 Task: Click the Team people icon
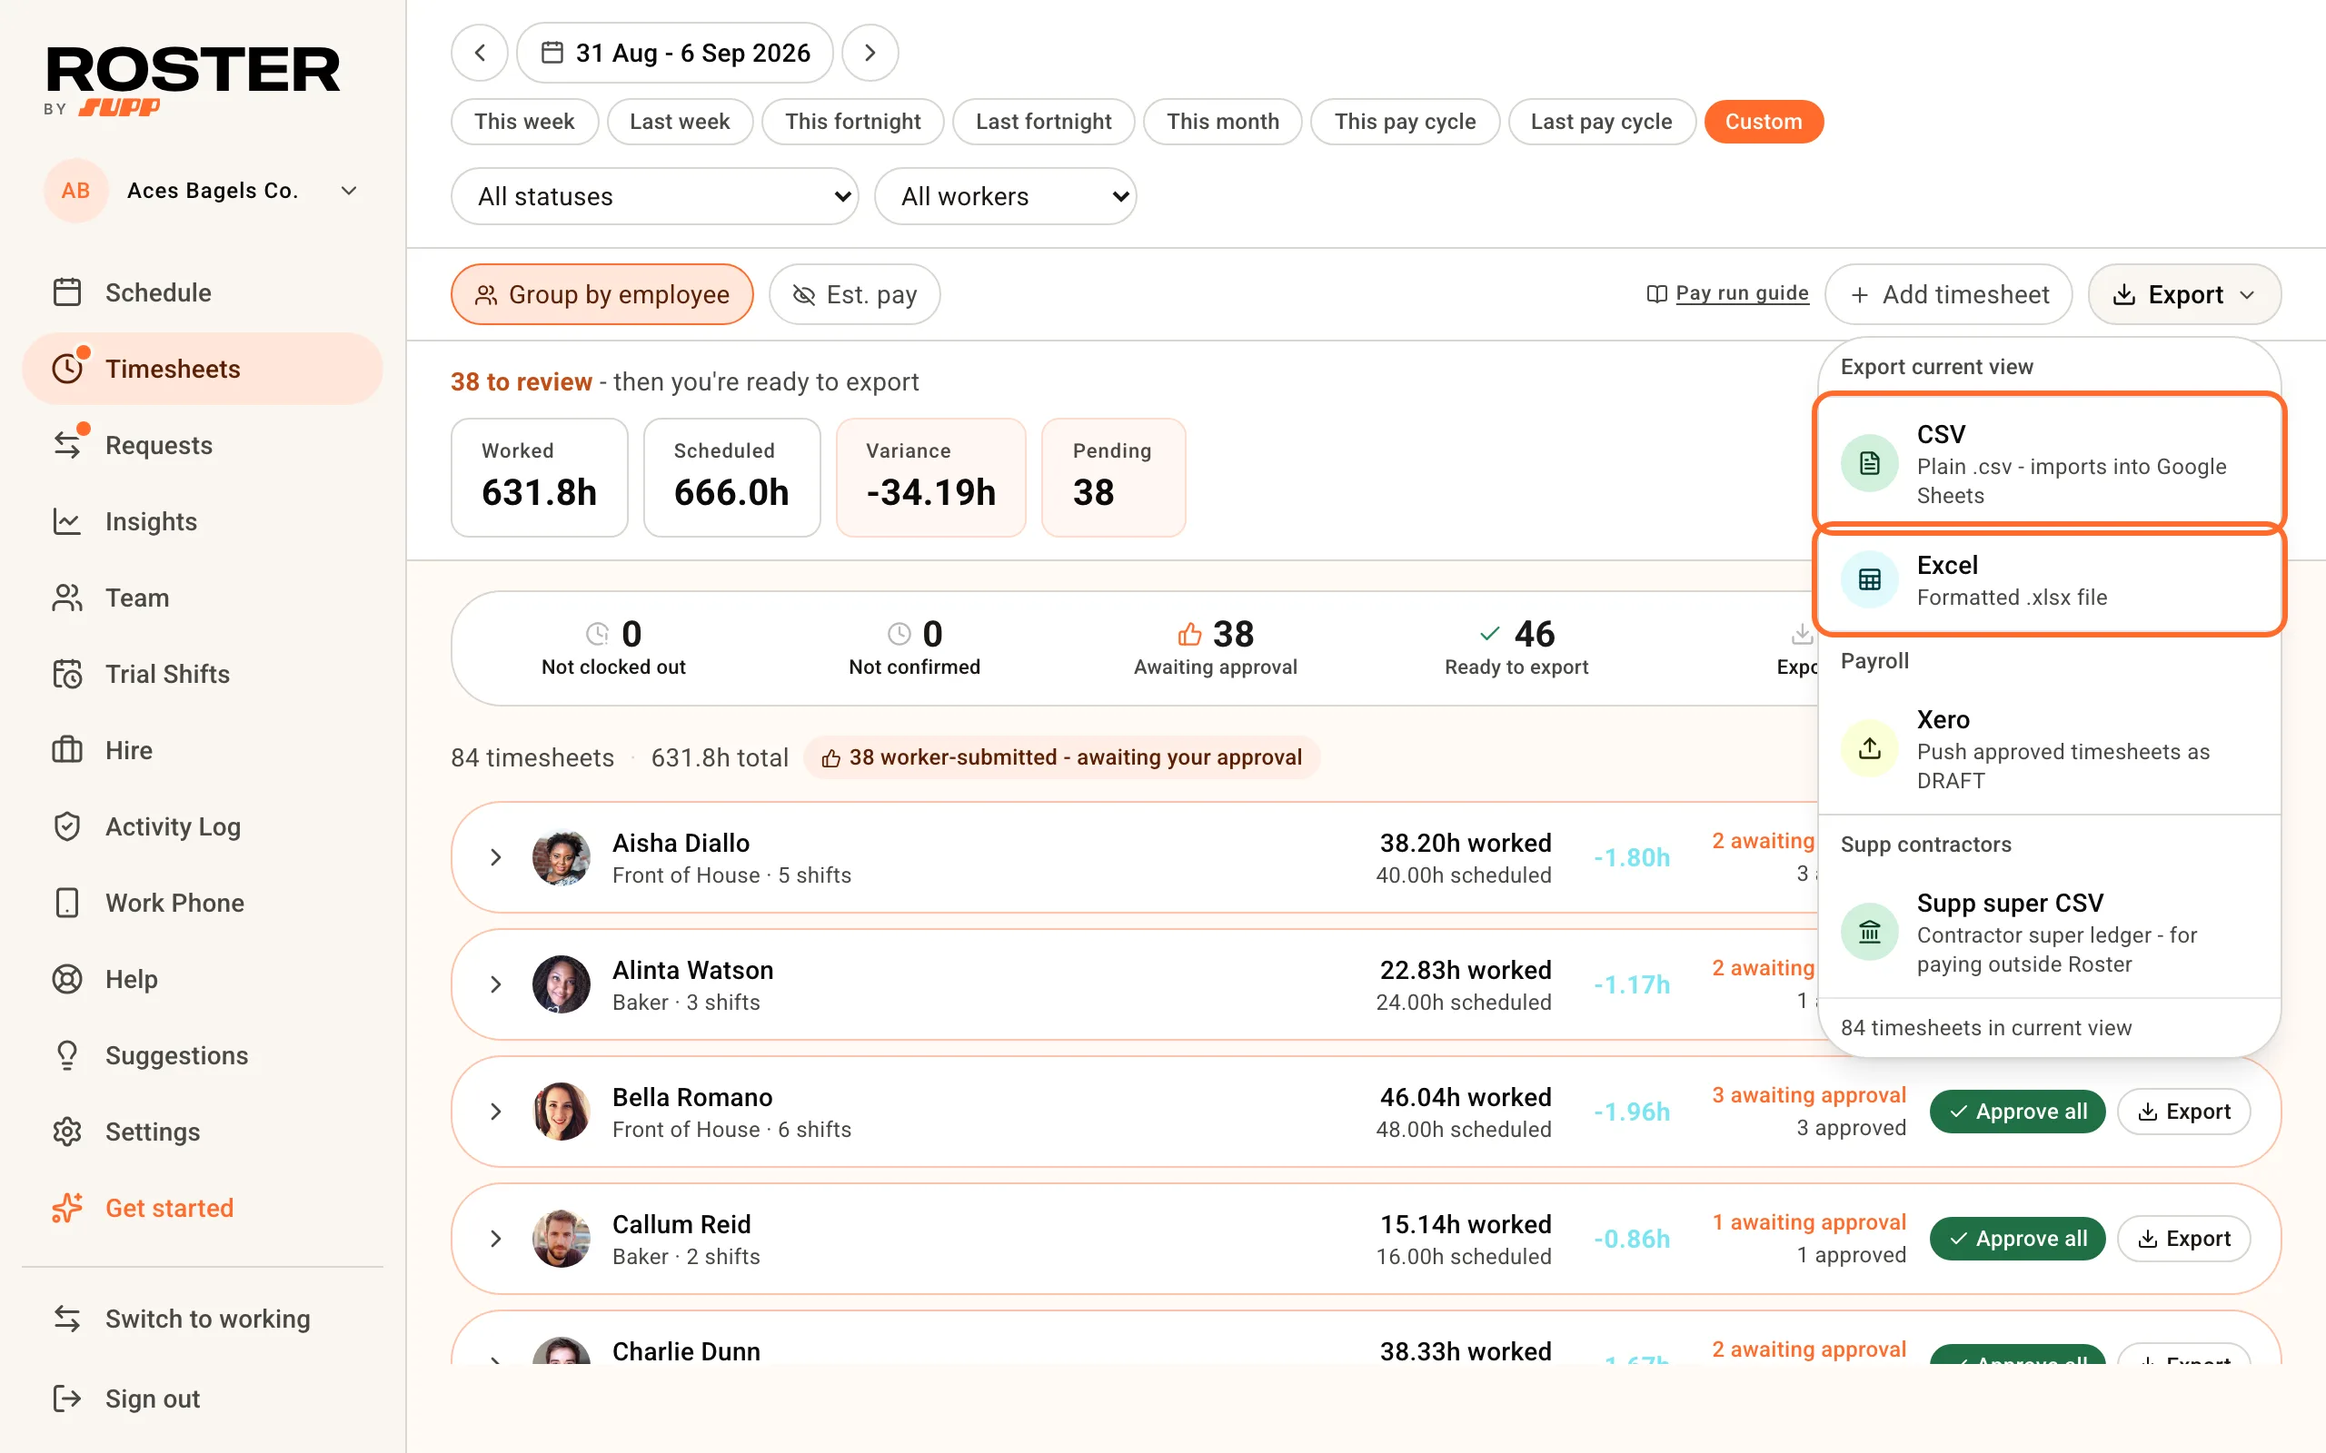point(67,598)
